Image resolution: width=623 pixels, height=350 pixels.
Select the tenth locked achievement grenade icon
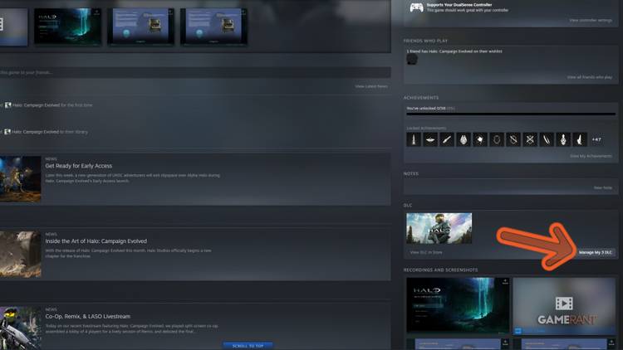pos(563,139)
